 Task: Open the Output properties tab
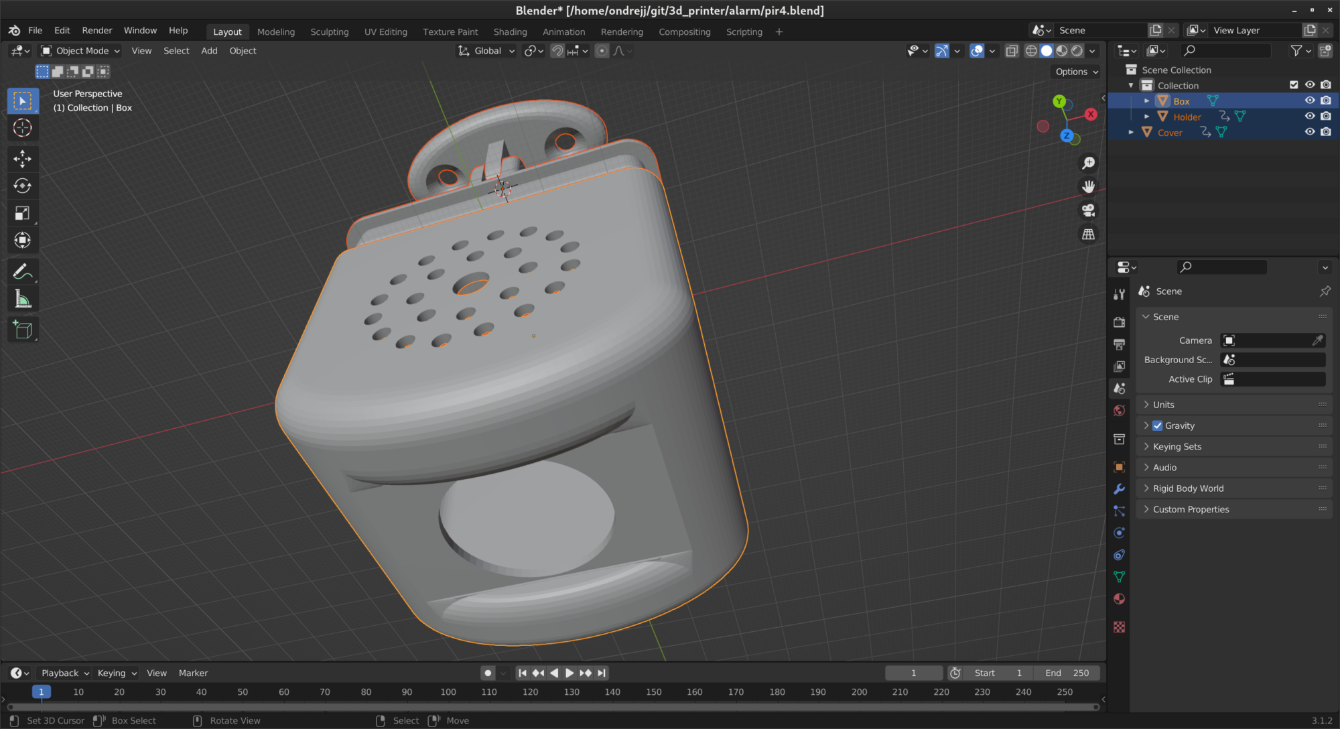click(x=1119, y=344)
